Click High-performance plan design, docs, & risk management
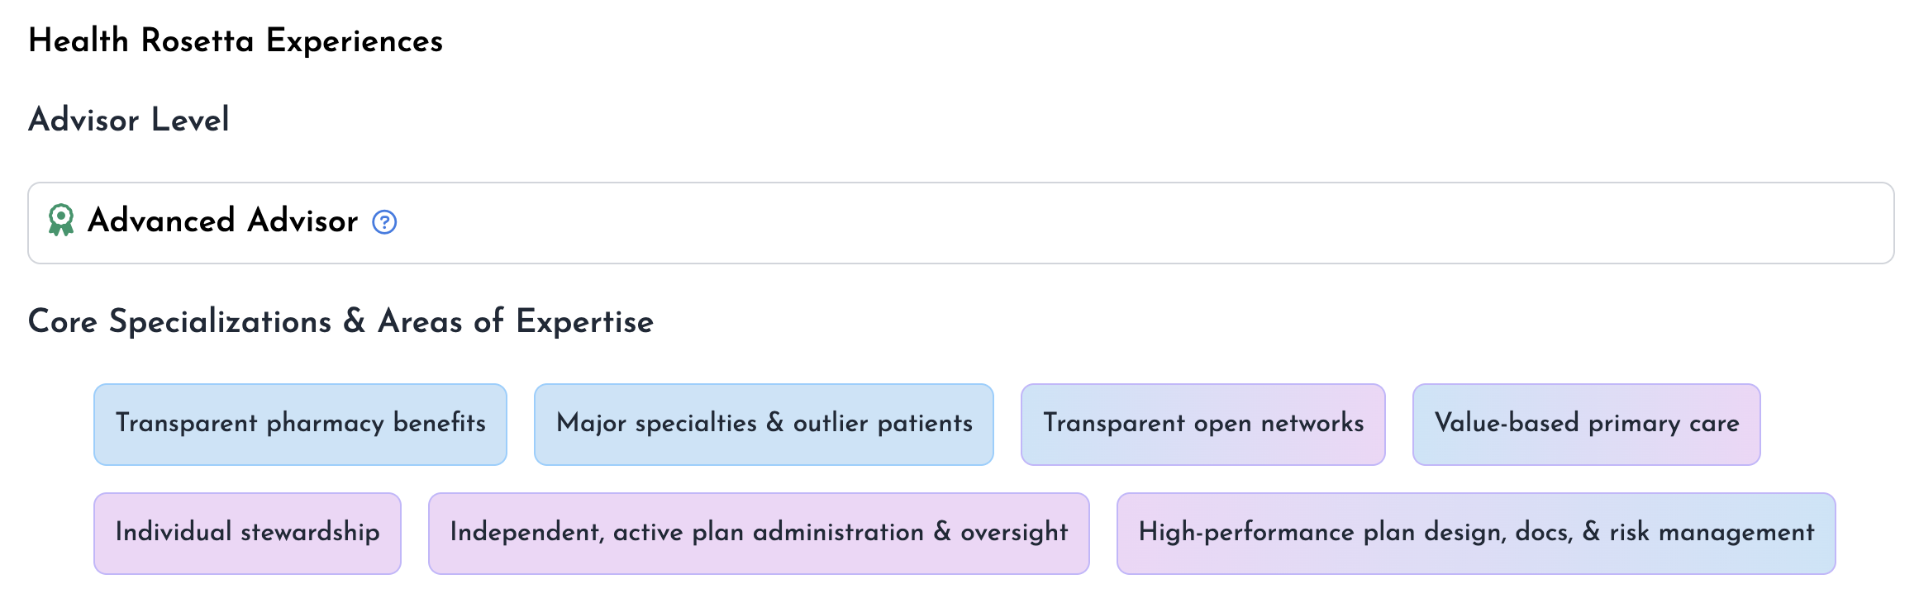 pyautogui.click(x=1476, y=533)
